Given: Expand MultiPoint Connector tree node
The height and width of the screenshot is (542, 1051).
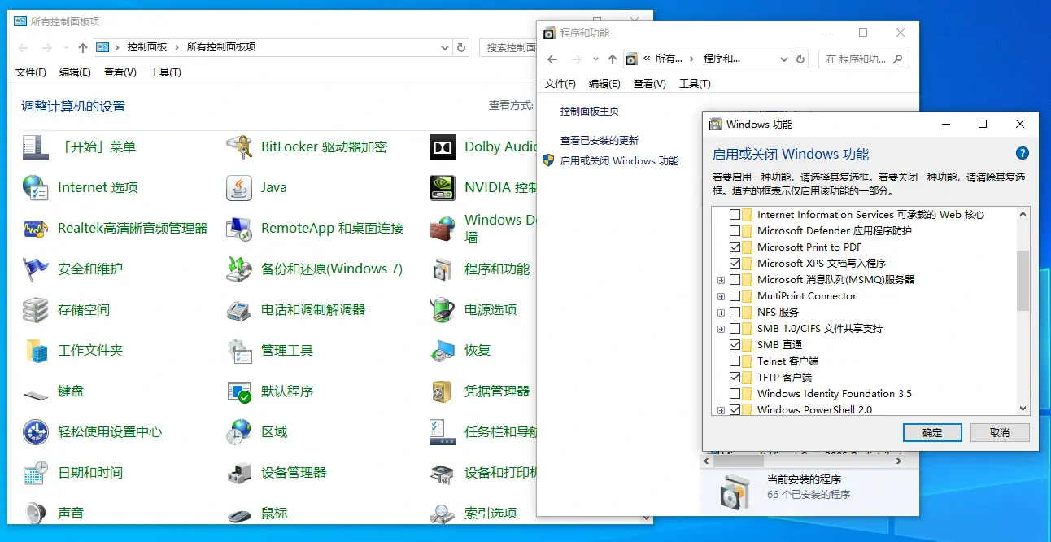Looking at the screenshot, I should pos(721,296).
